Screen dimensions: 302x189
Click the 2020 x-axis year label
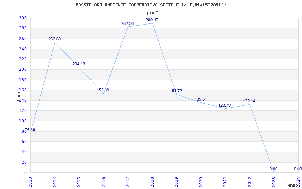coord(201,182)
